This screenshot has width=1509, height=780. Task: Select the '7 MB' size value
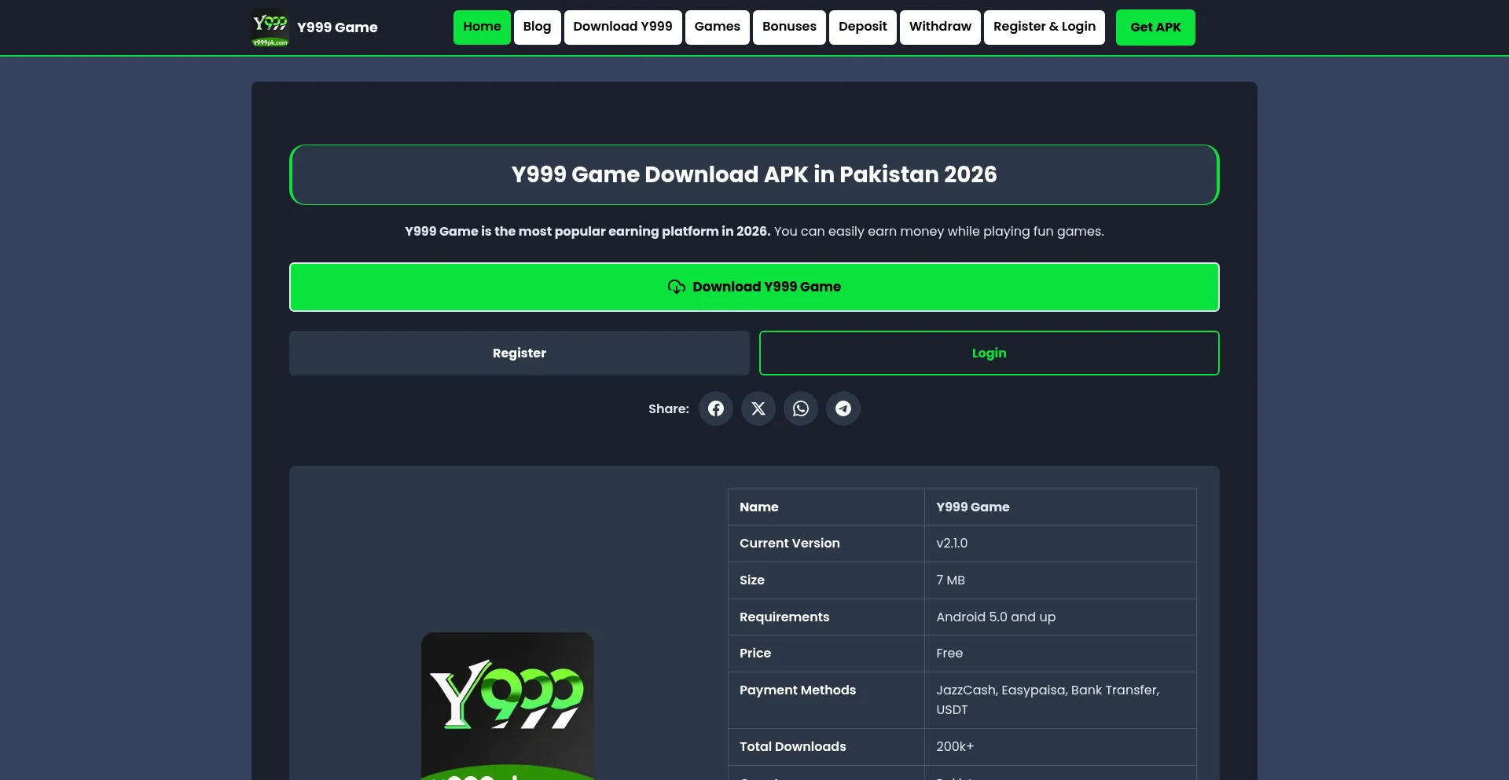950,580
